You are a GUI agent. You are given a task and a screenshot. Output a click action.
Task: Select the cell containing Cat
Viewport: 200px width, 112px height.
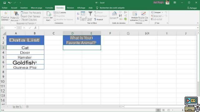pos(25,48)
